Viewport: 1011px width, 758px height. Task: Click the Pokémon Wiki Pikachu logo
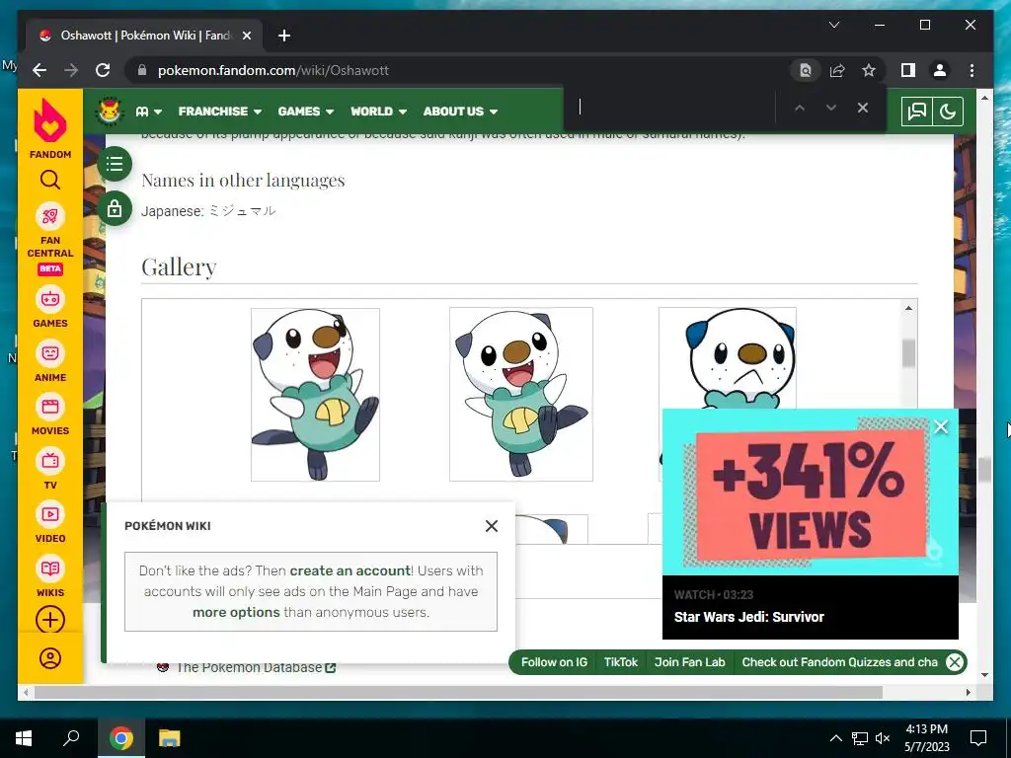[110, 111]
